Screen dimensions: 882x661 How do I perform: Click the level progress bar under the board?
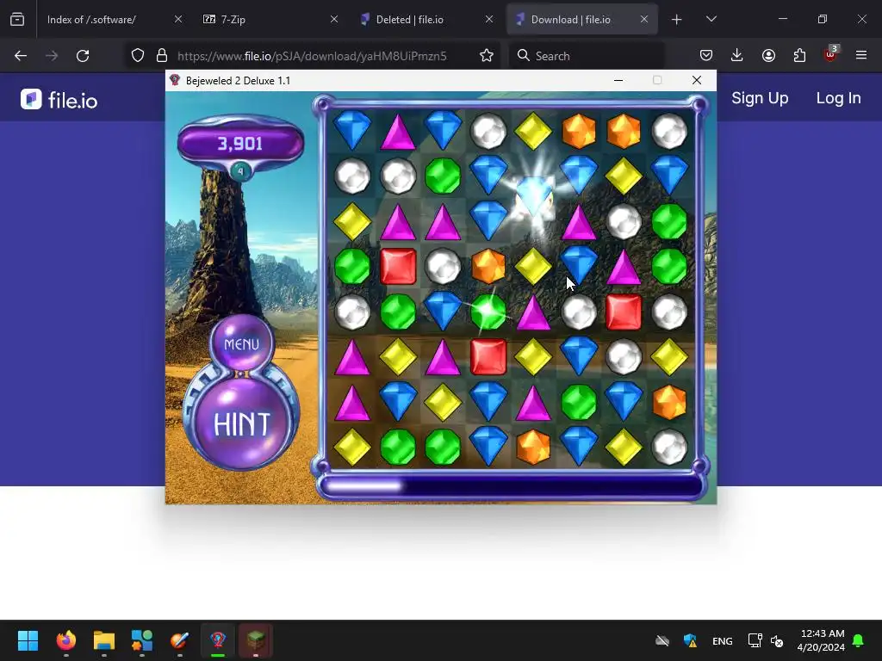tap(511, 486)
